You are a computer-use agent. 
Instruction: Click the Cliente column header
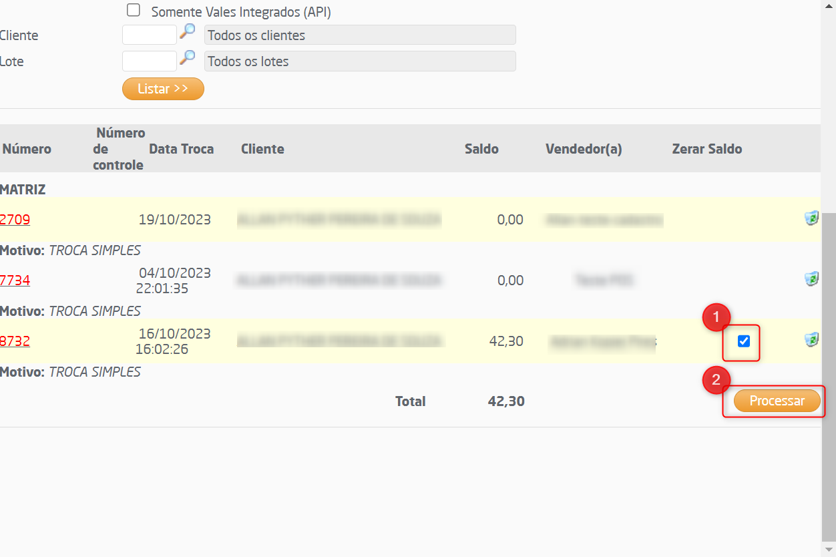(x=262, y=149)
